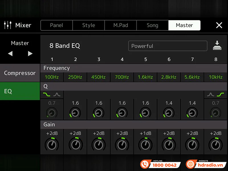Click band 2 Q knob

click(x=75, y=113)
